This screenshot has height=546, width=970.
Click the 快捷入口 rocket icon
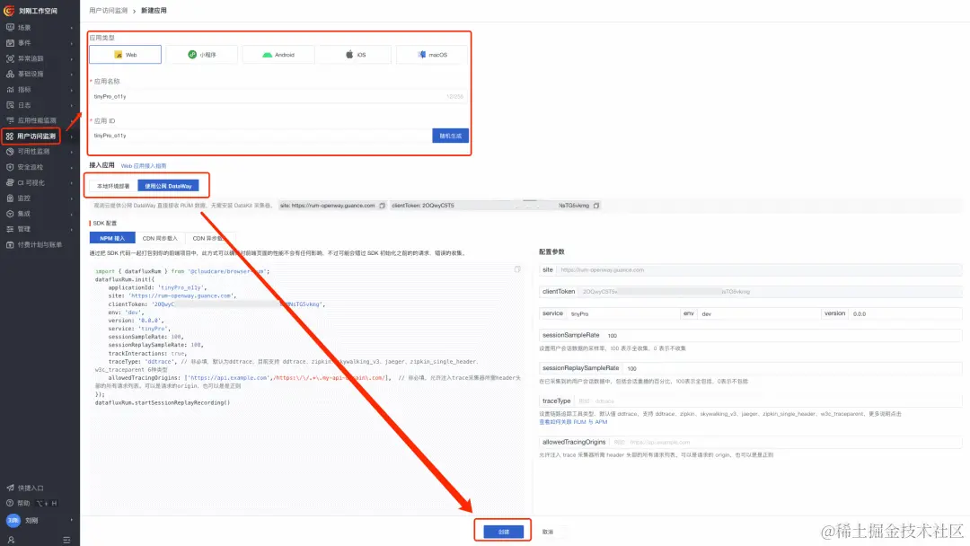click(x=10, y=488)
